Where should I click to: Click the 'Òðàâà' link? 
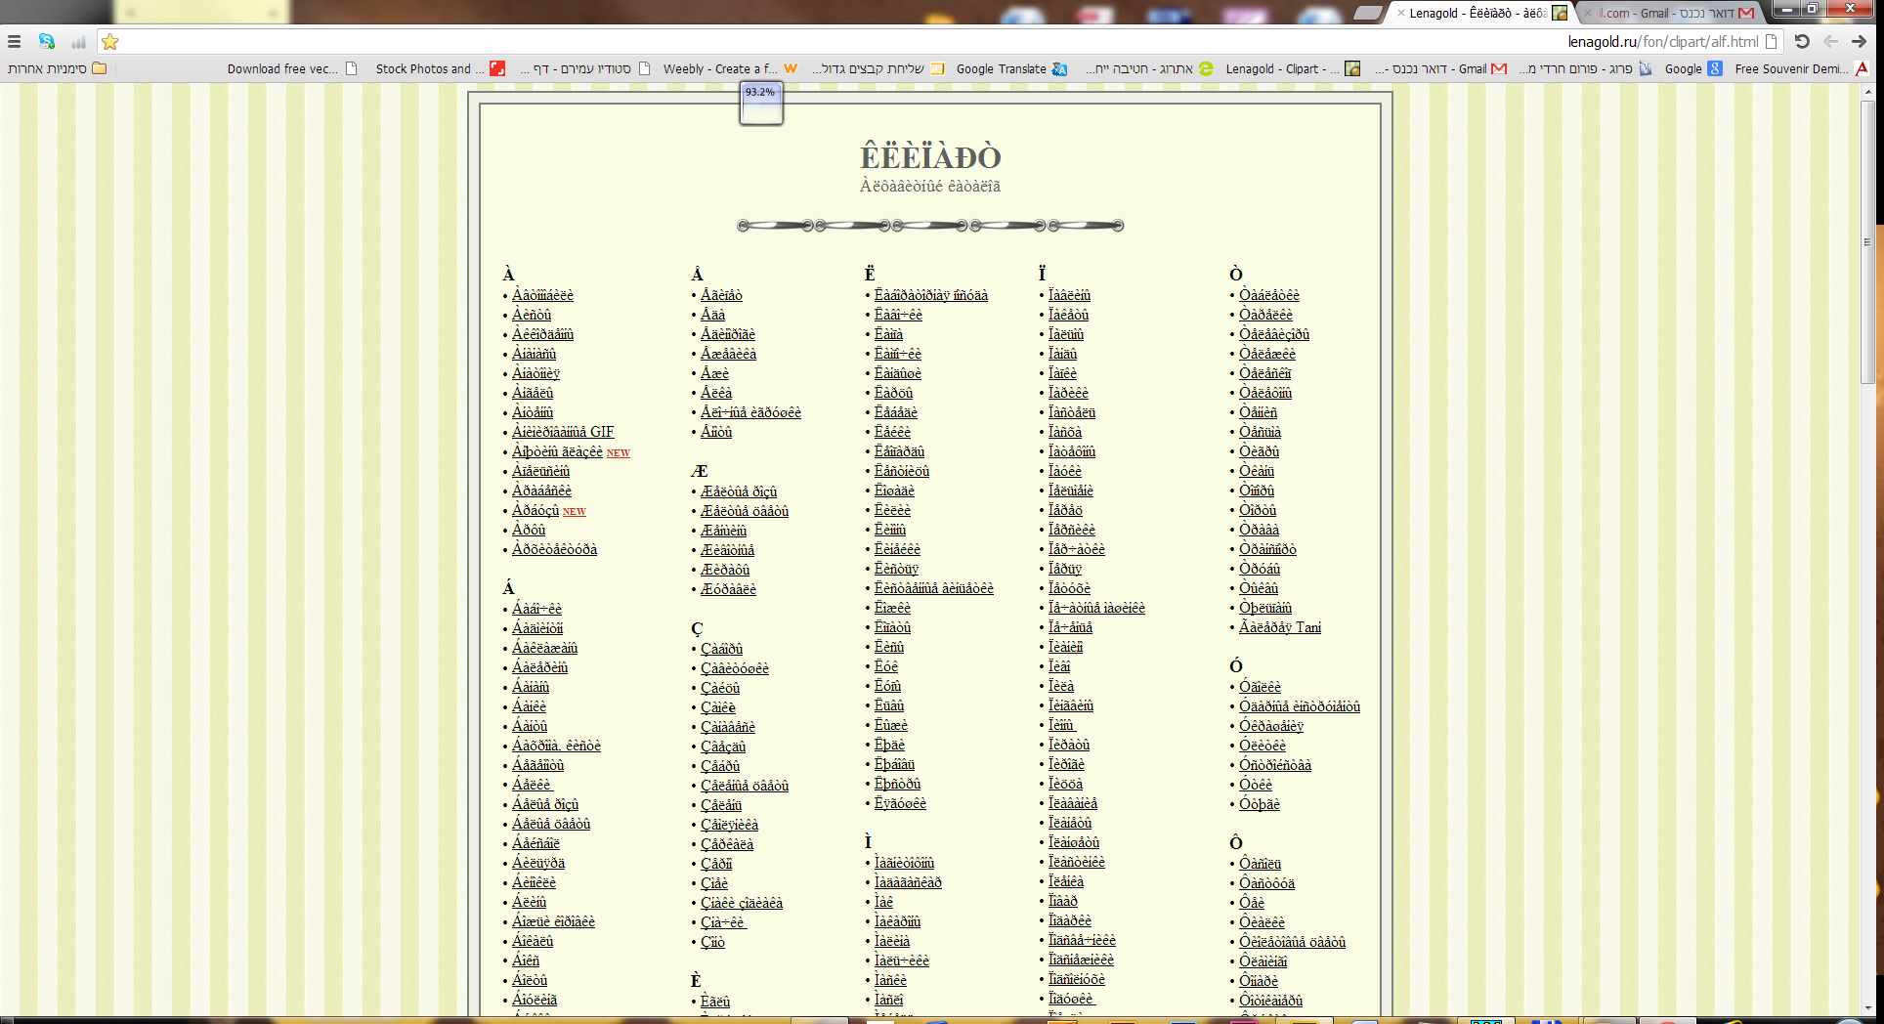coord(1259,530)
